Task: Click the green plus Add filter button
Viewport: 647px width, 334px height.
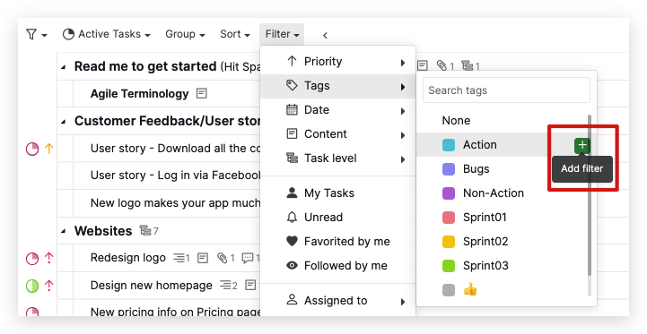Action: point(582,145)
